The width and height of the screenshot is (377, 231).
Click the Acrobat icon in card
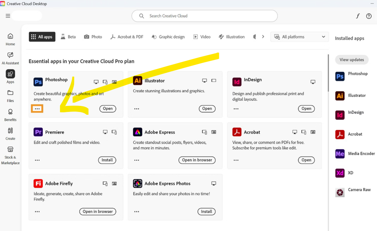point(237,132)
